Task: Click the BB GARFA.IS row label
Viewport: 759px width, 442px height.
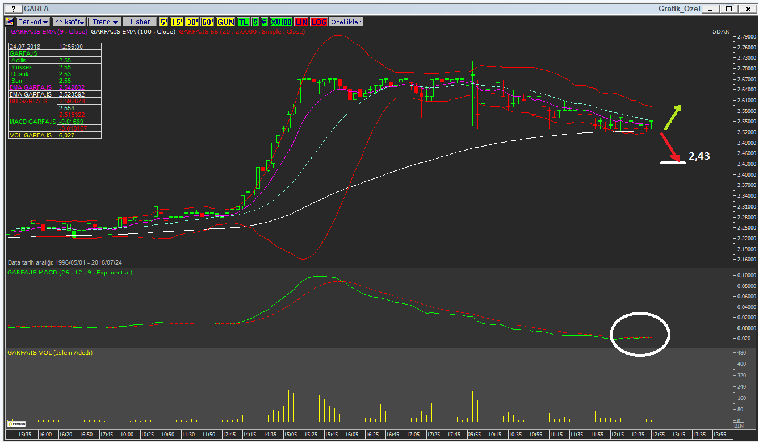Action: (x=28, y=101)
